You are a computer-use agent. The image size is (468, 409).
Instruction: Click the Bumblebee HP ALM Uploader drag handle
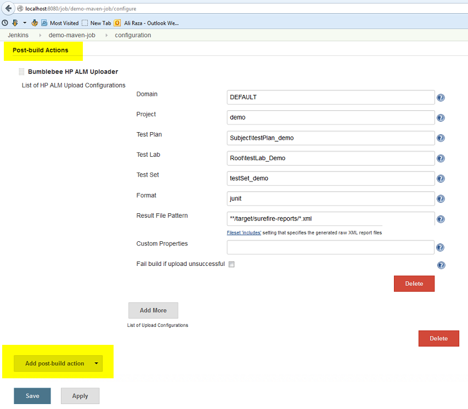(x=20, y=71)
